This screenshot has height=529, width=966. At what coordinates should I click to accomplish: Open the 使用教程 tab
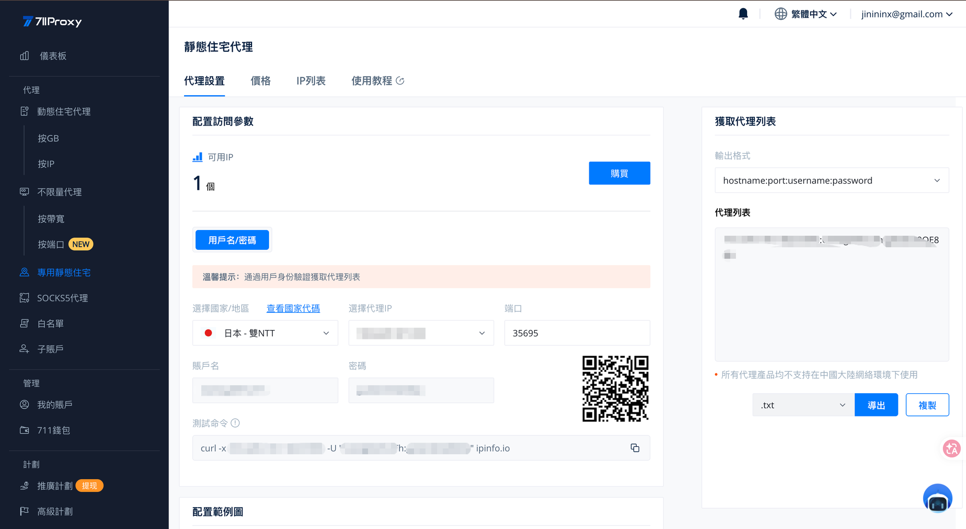(378, 81)
